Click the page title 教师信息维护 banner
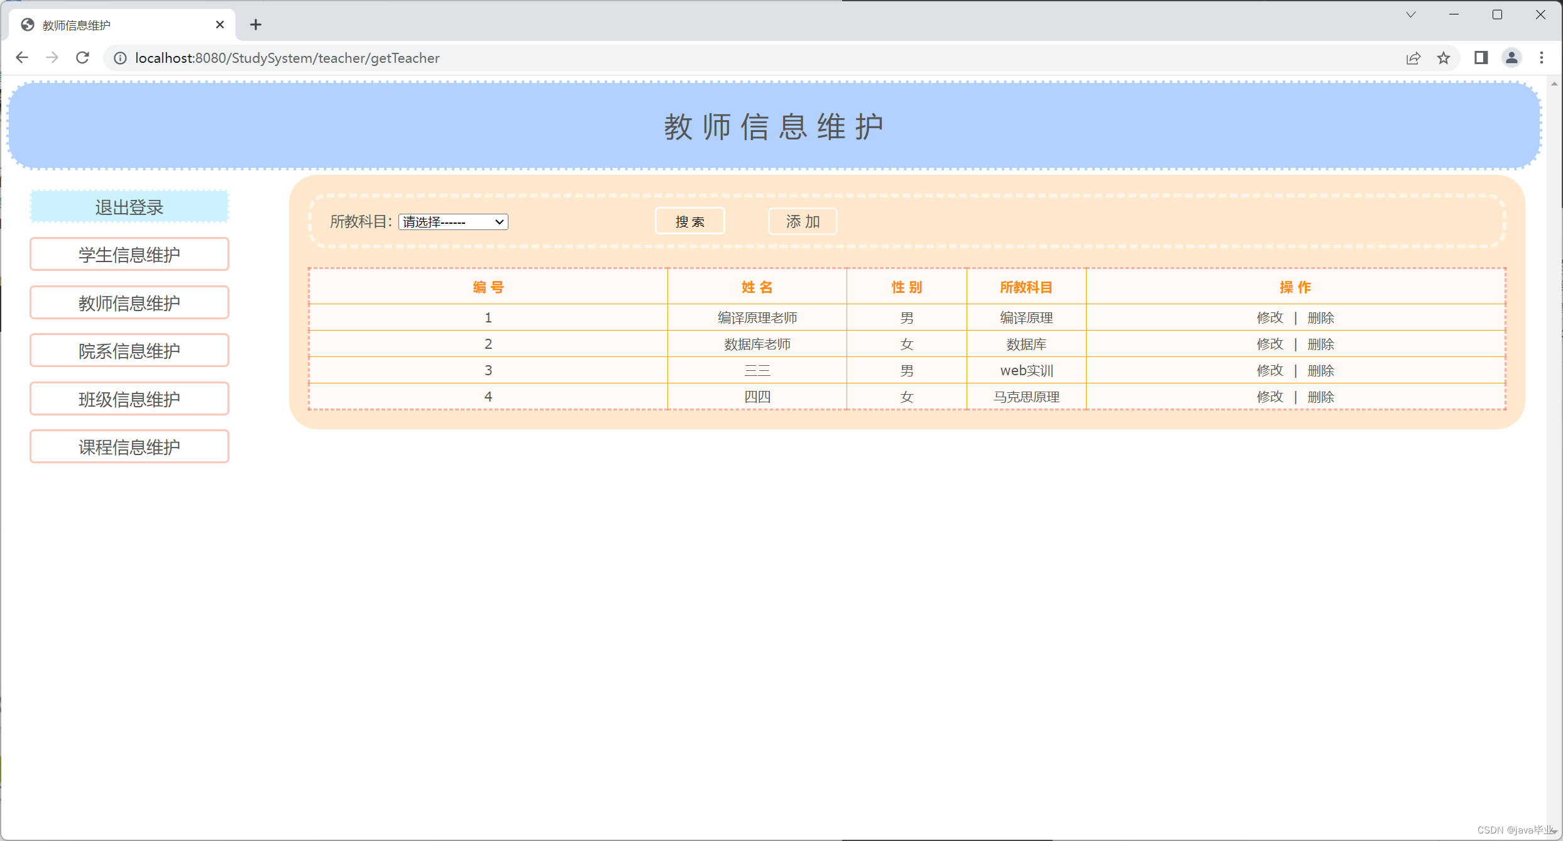This screenshot has height=841, width=1563. pos(774,126)
